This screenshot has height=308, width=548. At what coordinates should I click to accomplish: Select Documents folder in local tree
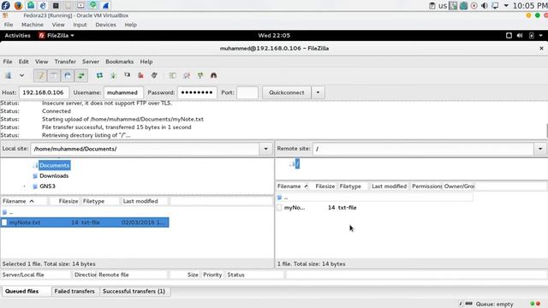tap(54, 165)
